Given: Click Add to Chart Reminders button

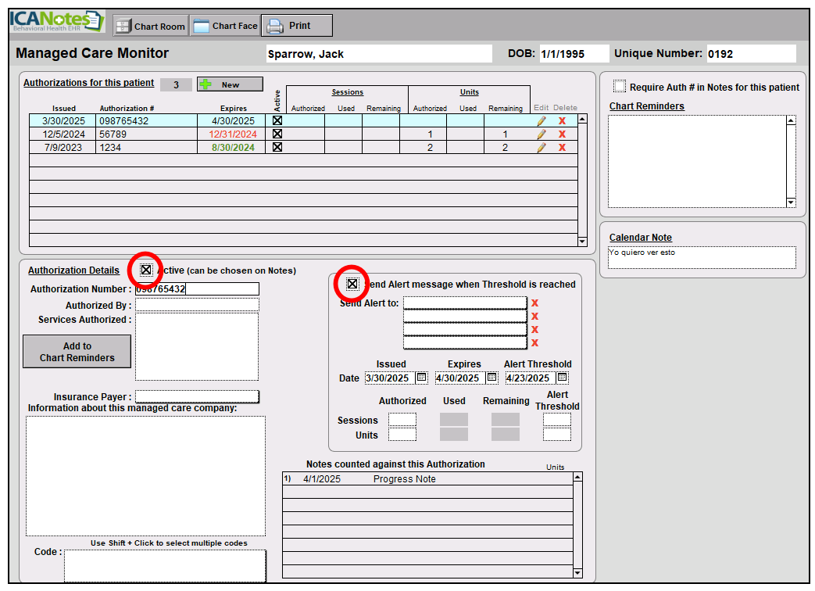Looking at the screenshot, I should [x=77, y=352].
